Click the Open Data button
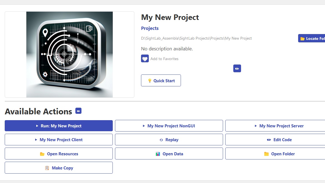Screen dimensions: 325x183 pos(169,154)
